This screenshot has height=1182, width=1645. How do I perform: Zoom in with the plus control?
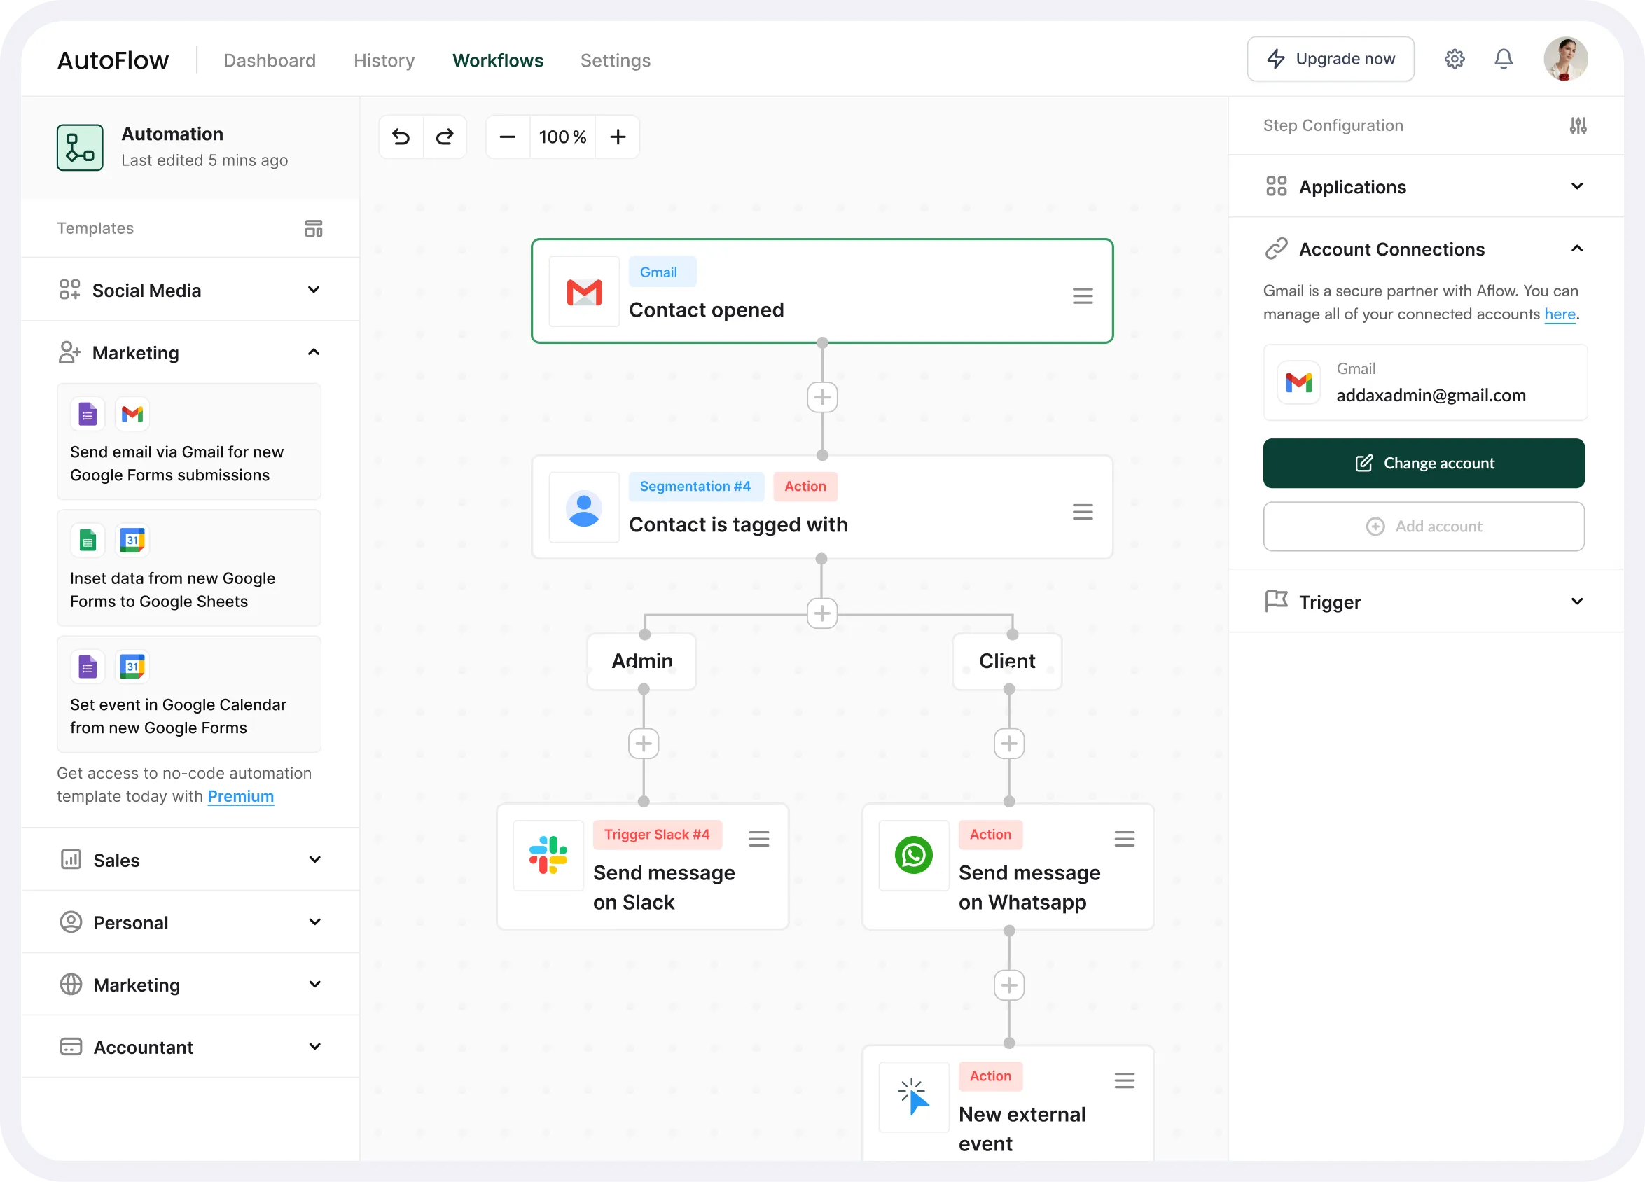pyautogui.click(x=617, y=137)
